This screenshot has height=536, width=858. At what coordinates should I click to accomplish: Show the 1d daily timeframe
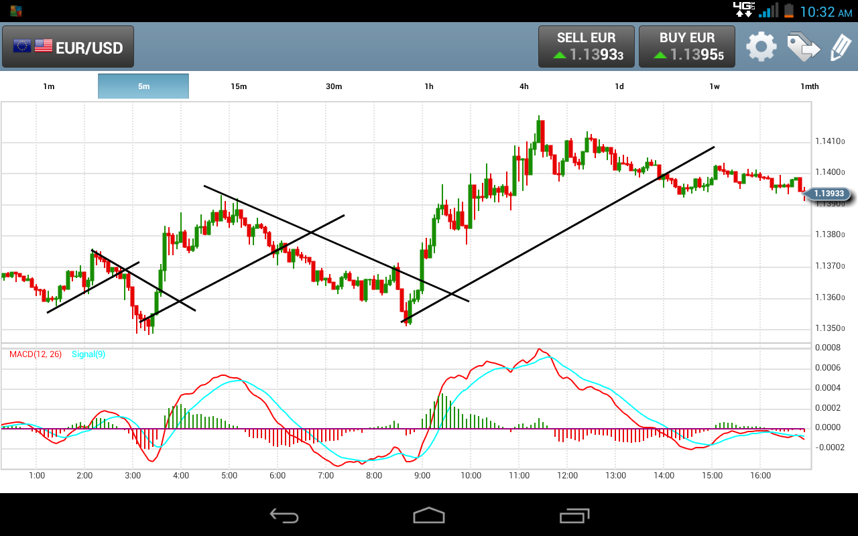(x=619, y=86)
